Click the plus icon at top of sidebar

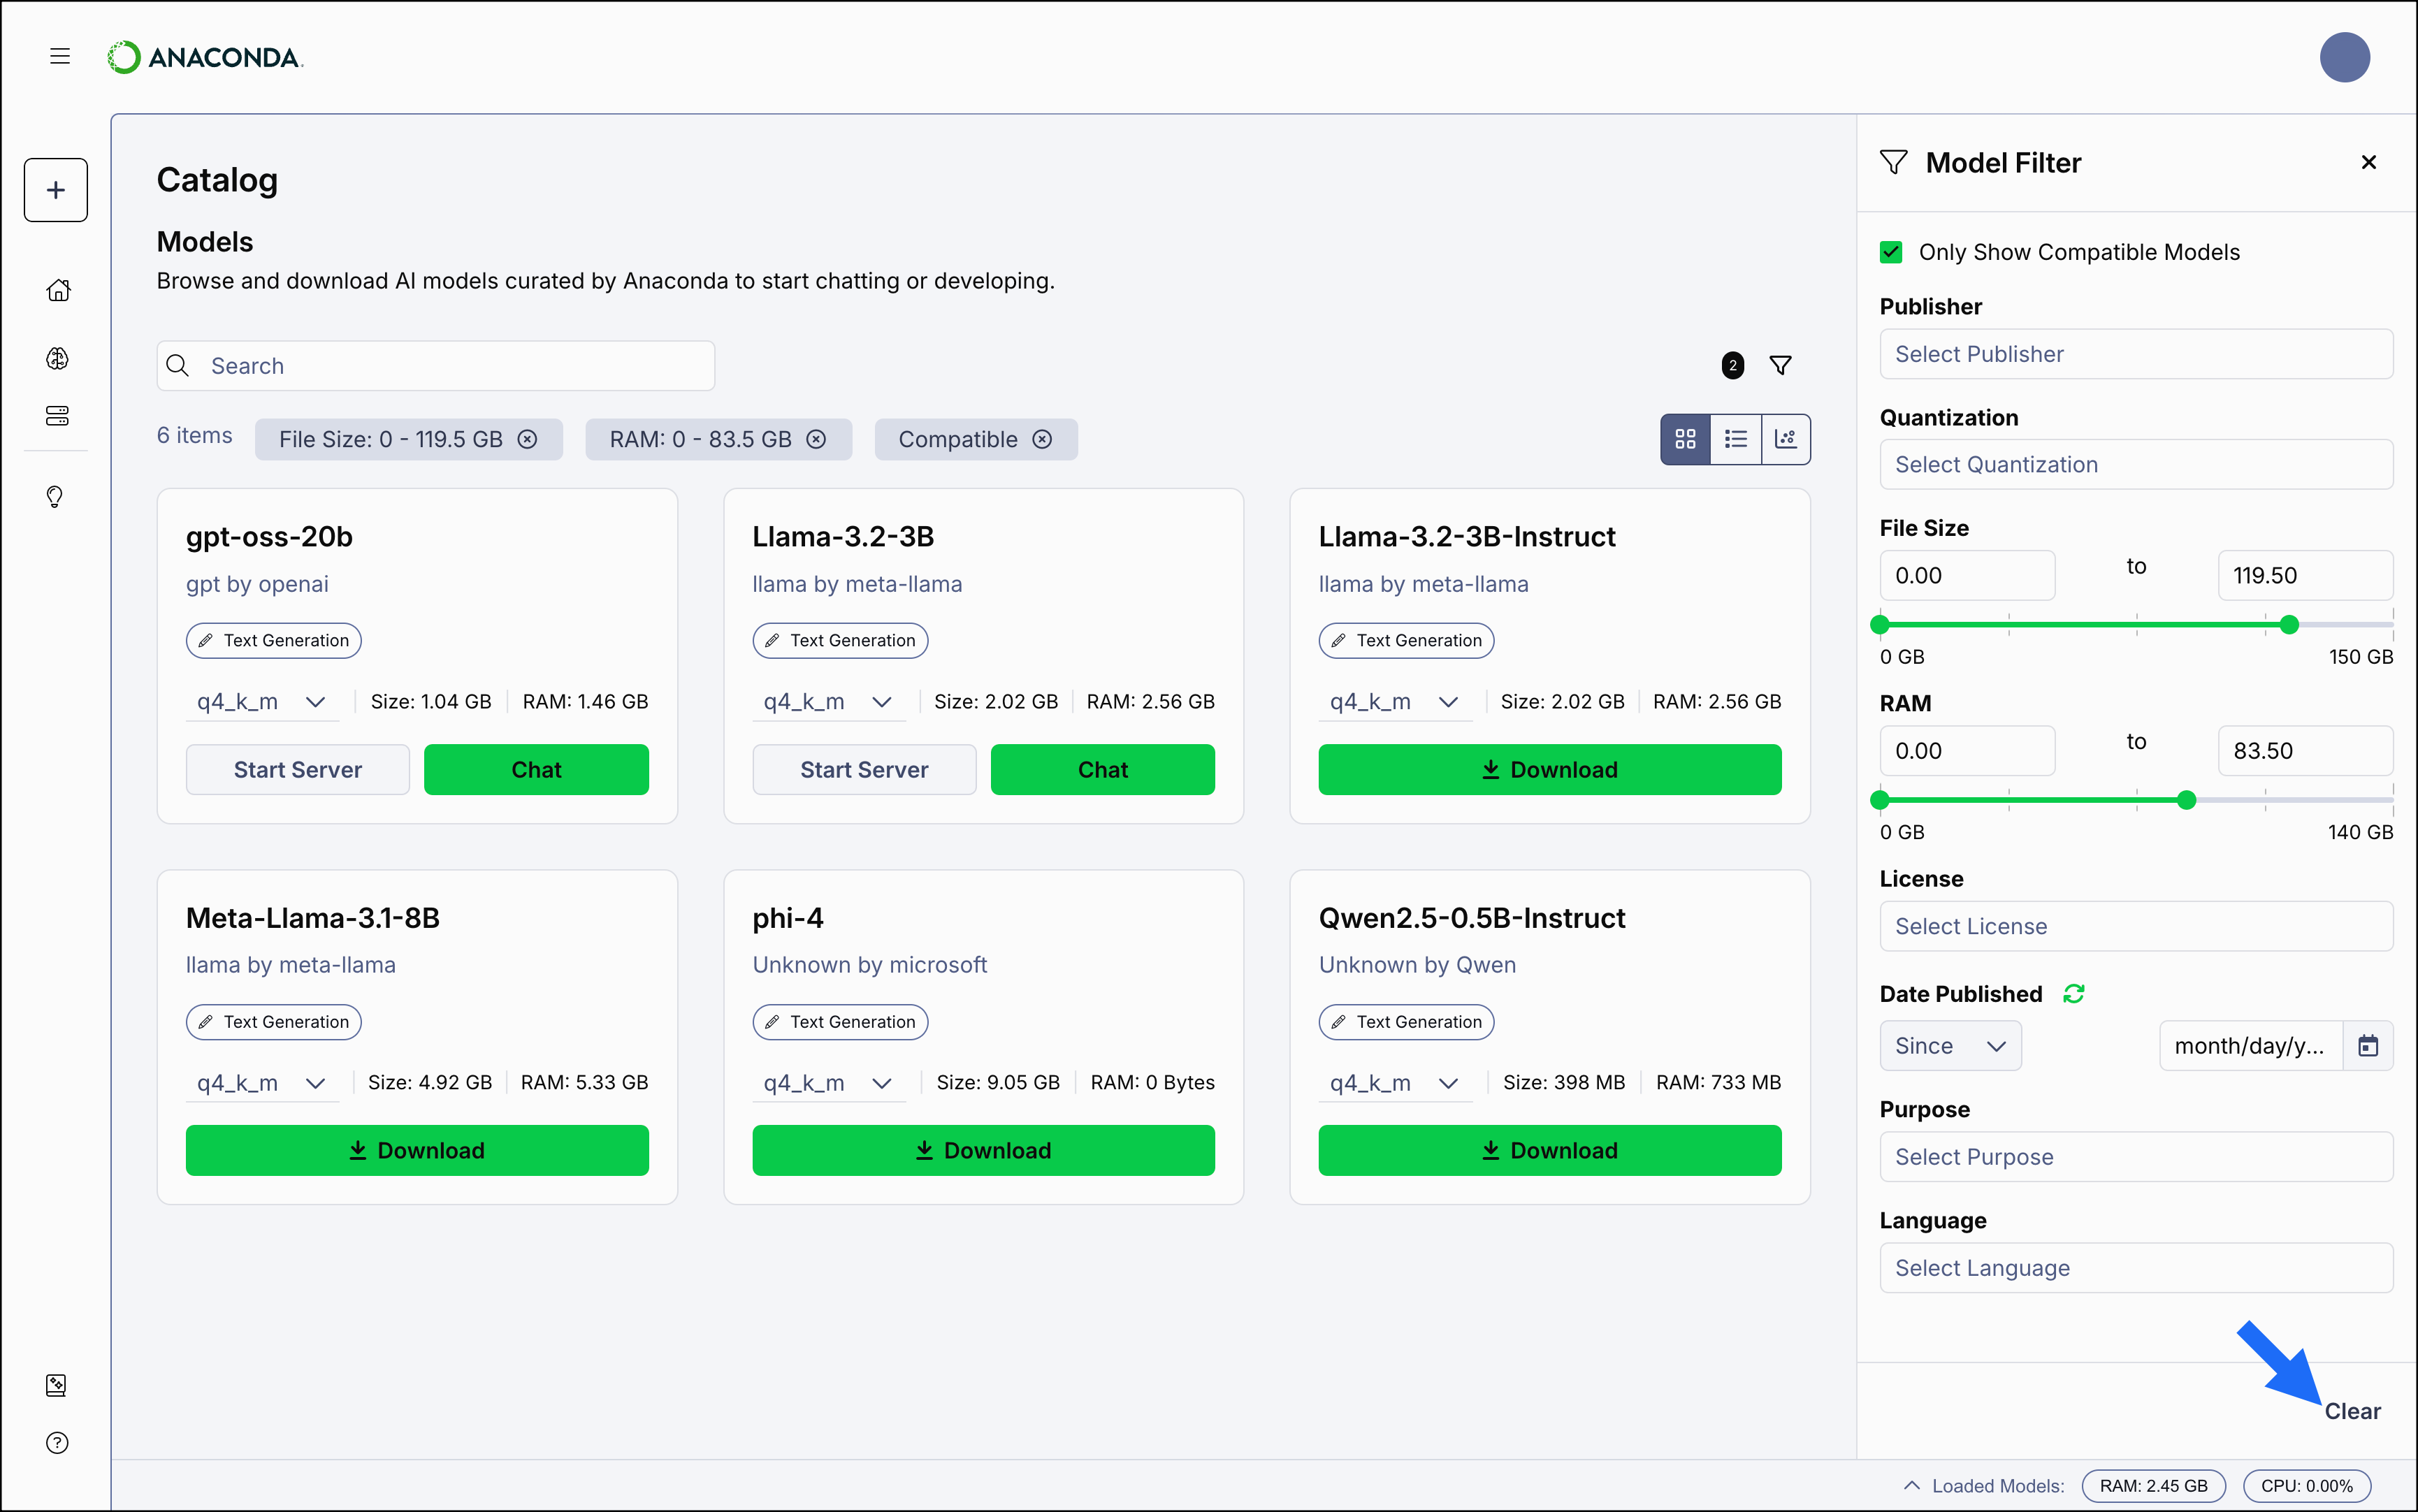click(55, 189)
